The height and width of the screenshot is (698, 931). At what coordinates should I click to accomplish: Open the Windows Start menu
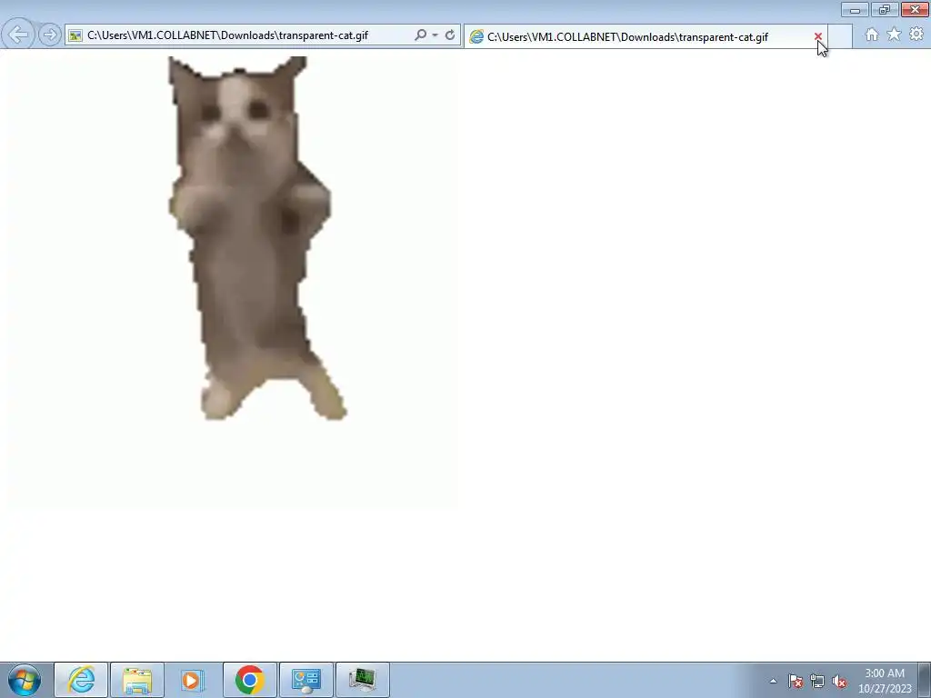coord(25,680)
